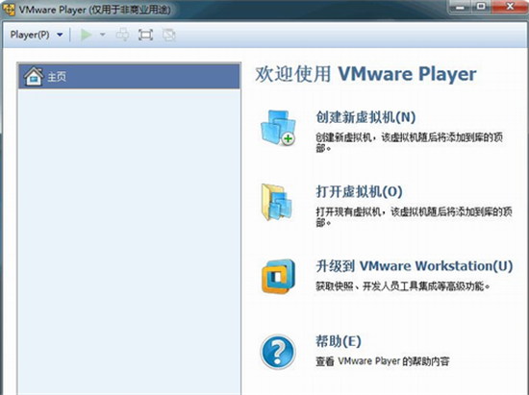The image size is (529, 395).
Task: Click the 获取快照、开发人员工具集成等高级功能 description
Action: 402,286
